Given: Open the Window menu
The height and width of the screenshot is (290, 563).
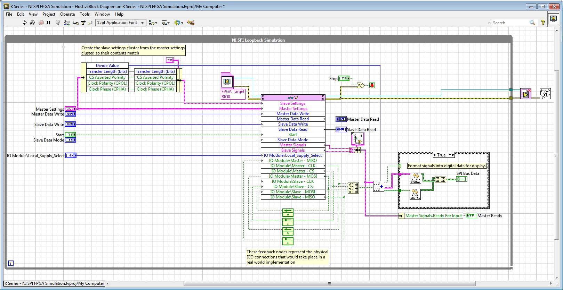Looking at the screenshot, I should (x=102, y=14).
